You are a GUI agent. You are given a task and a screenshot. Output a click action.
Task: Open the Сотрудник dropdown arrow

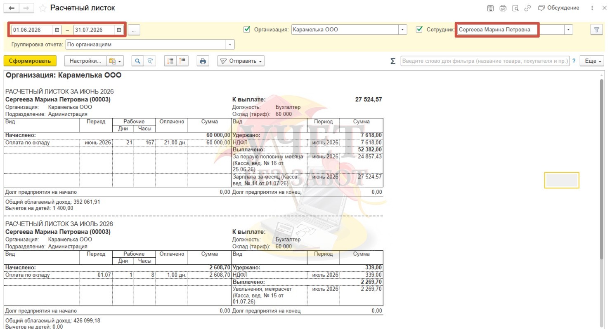[x=569, y=30]
